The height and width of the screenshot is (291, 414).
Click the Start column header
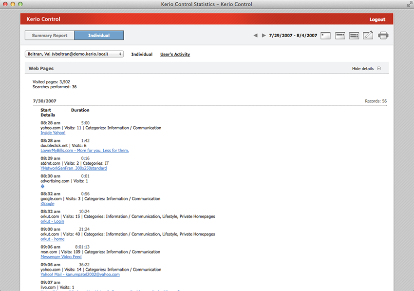pos(46,110)
